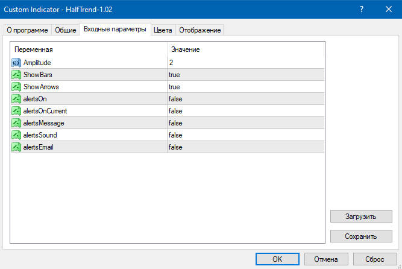
Task: Select the ShowBars variable name
Action: coord(38,75)
